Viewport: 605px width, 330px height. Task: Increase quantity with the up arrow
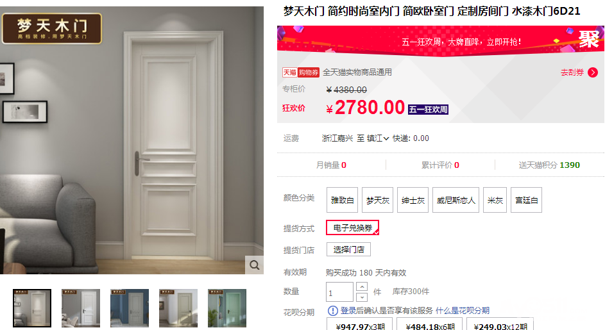click(362, 287)
